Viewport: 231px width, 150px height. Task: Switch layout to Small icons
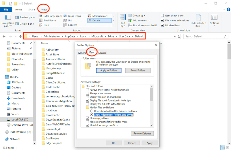(x=48, y=20)
